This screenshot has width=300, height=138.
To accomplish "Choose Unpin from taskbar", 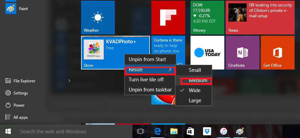I will click(x=150, y=90).
